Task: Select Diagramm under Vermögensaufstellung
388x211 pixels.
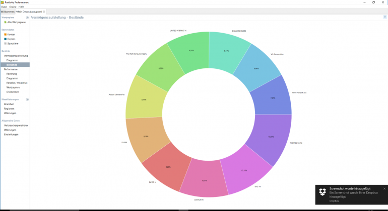Action: point(12,60)
